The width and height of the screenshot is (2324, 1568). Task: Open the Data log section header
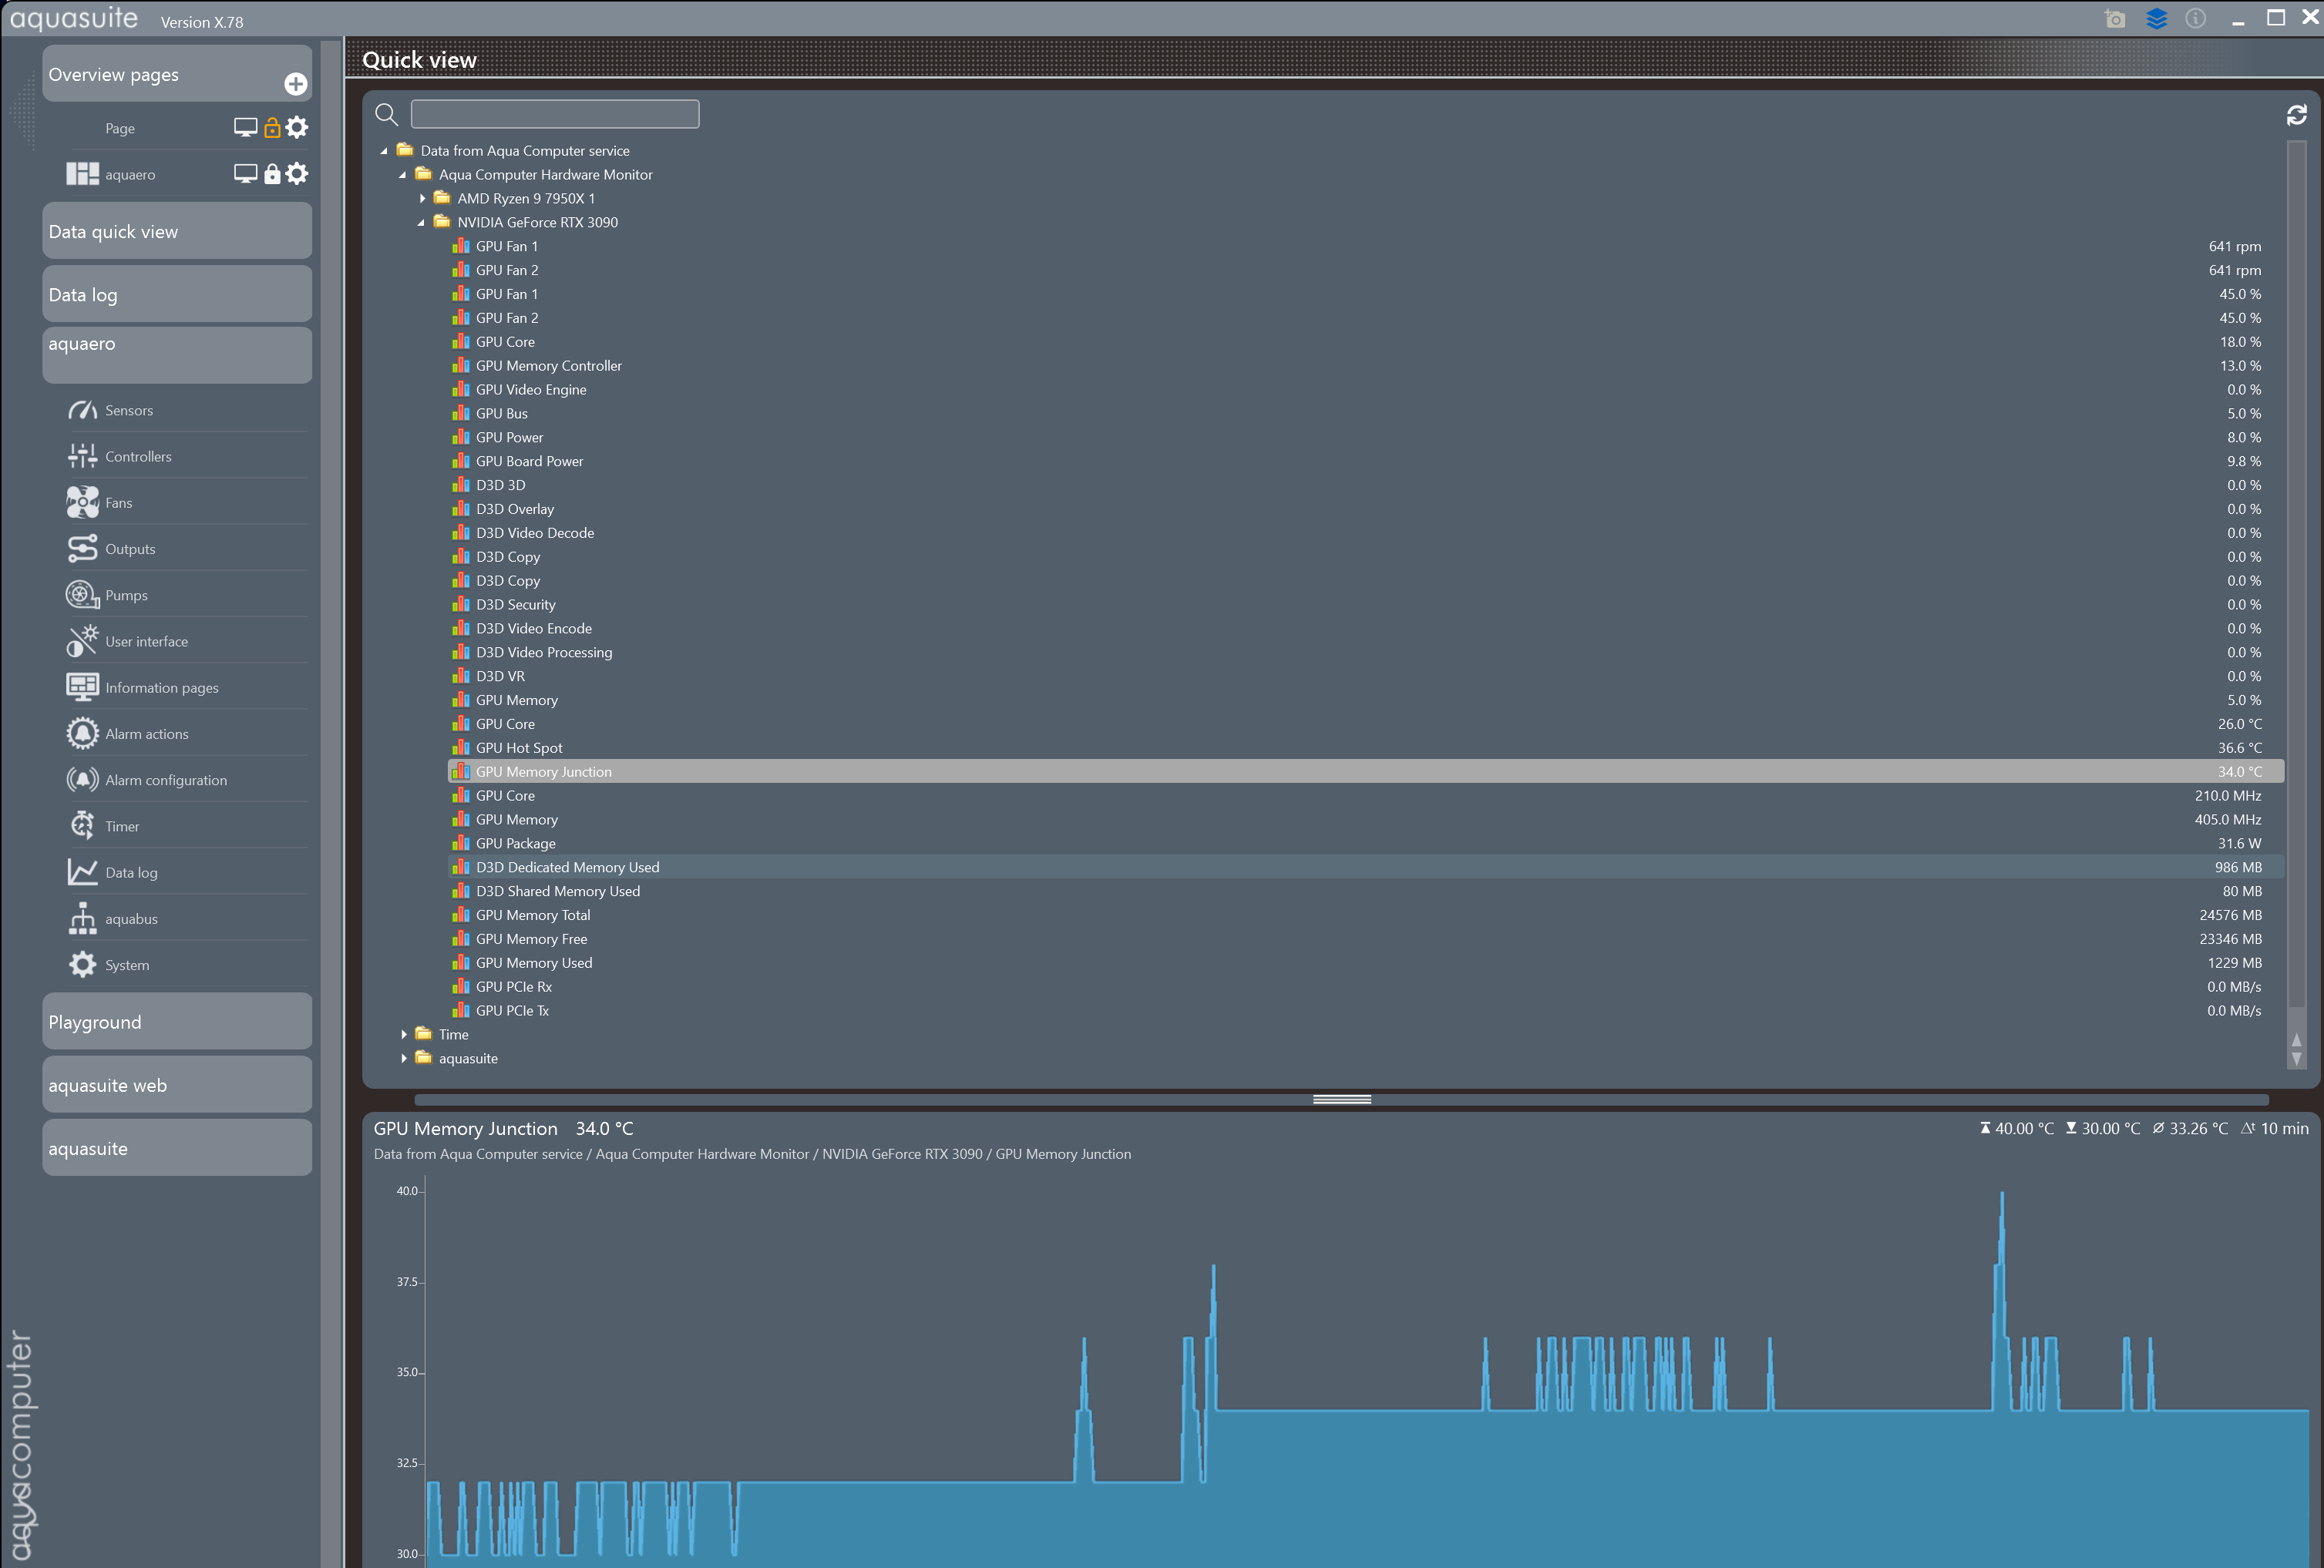point(176,295)
